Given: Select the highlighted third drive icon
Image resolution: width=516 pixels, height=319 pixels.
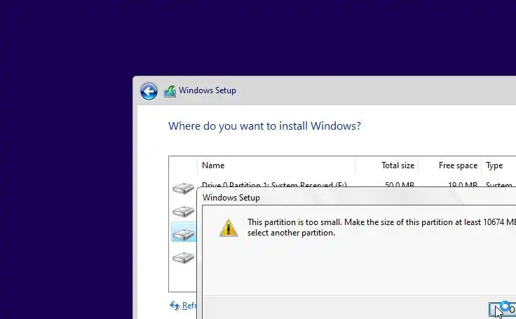Looking at the screenshot, I should pyautogui.click(x=183, y=234).
